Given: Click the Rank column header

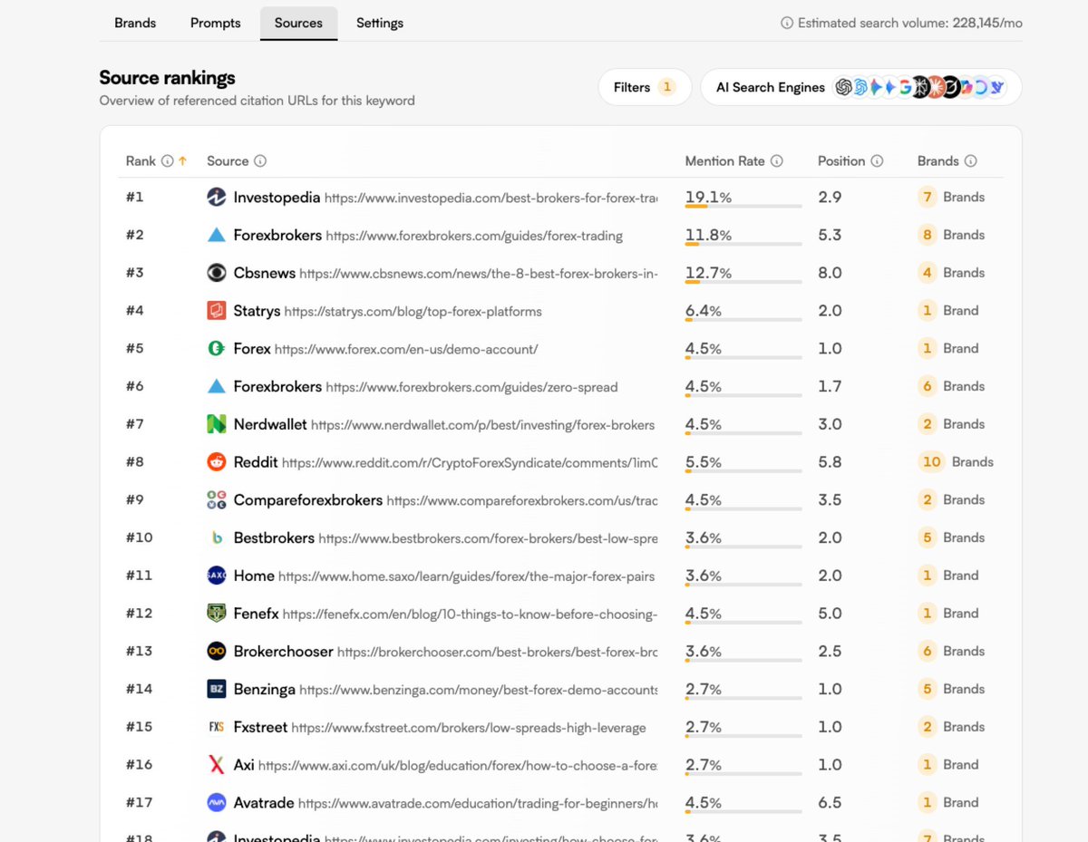Looking at the screenshot, I should 141,161.
